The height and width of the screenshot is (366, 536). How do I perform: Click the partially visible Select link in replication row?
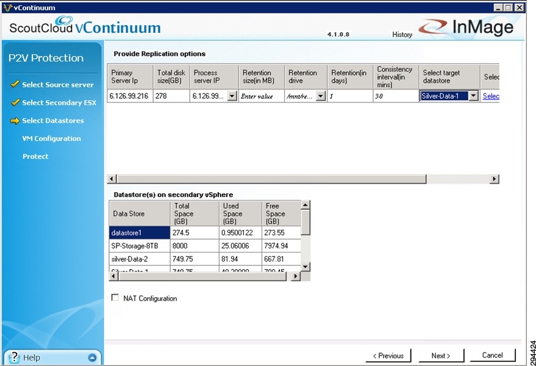coord(491,96)
